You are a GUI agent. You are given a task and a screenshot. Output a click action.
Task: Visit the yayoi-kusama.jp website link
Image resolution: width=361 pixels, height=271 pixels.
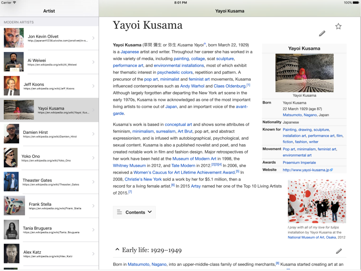308,170
